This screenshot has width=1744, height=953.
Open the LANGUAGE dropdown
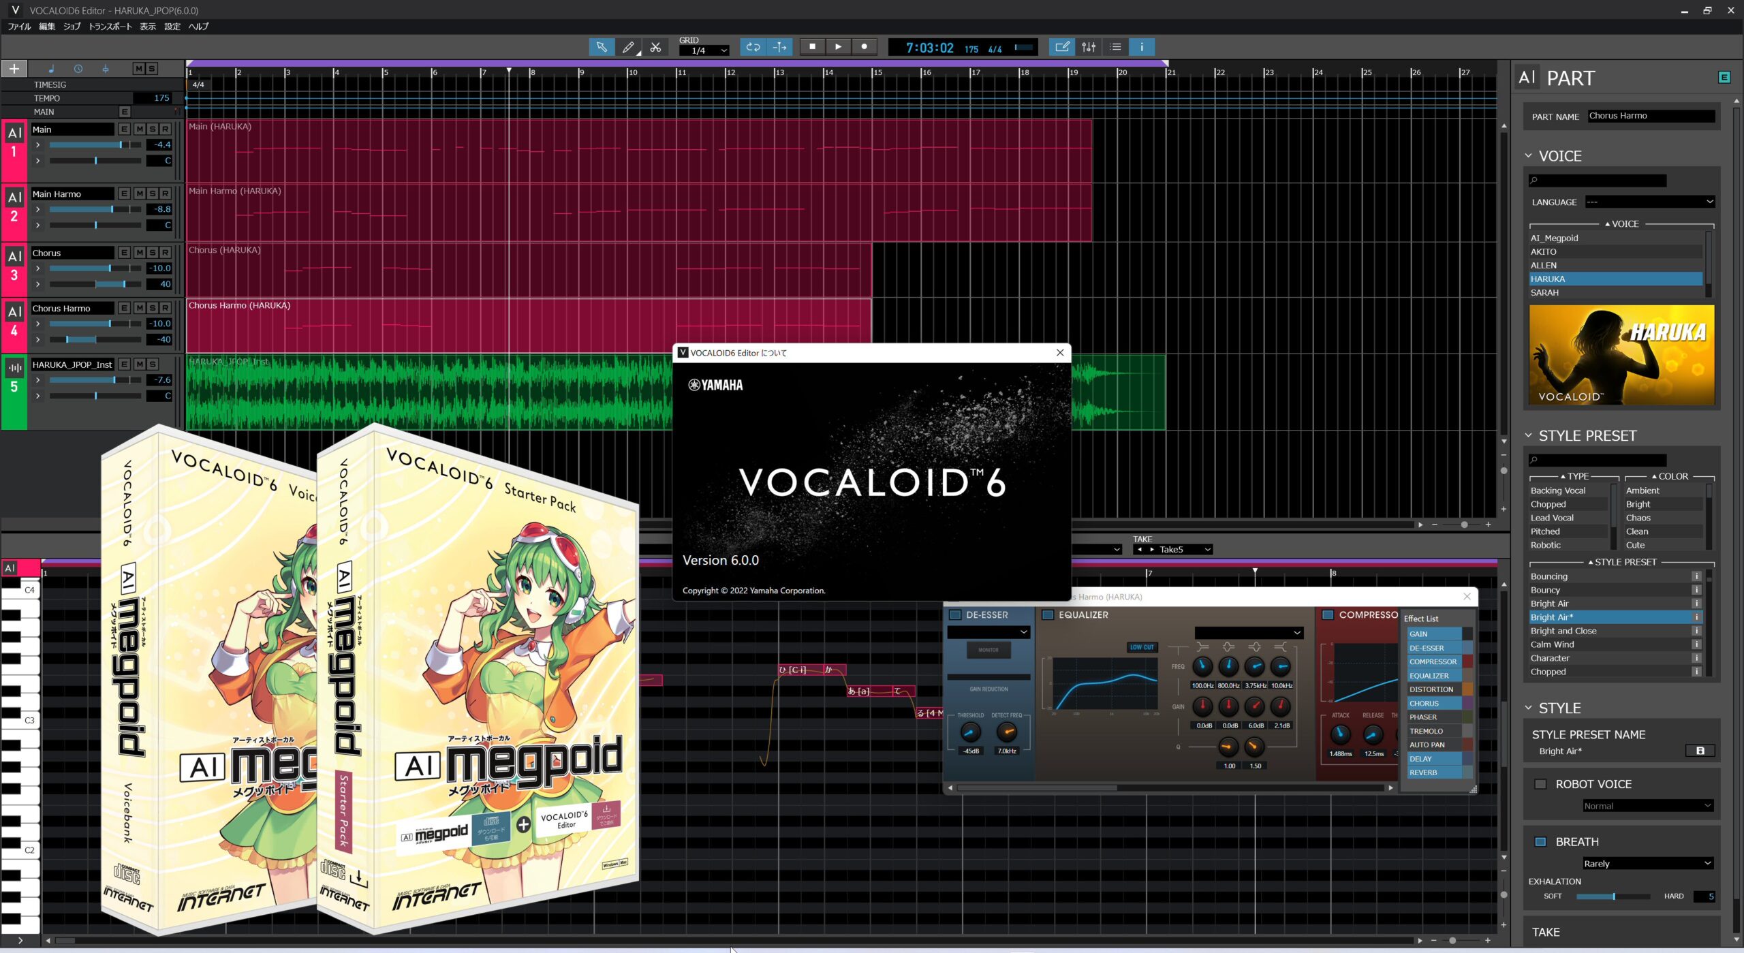[x=1649, y=202]
